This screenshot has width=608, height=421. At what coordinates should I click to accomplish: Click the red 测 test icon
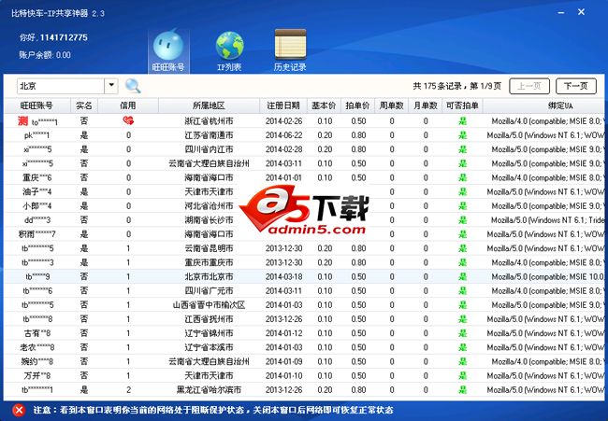click(x=22, y=121)
